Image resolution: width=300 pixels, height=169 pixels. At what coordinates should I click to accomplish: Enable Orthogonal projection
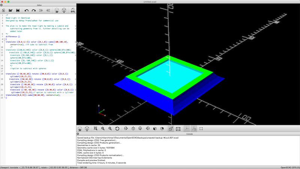178,129
